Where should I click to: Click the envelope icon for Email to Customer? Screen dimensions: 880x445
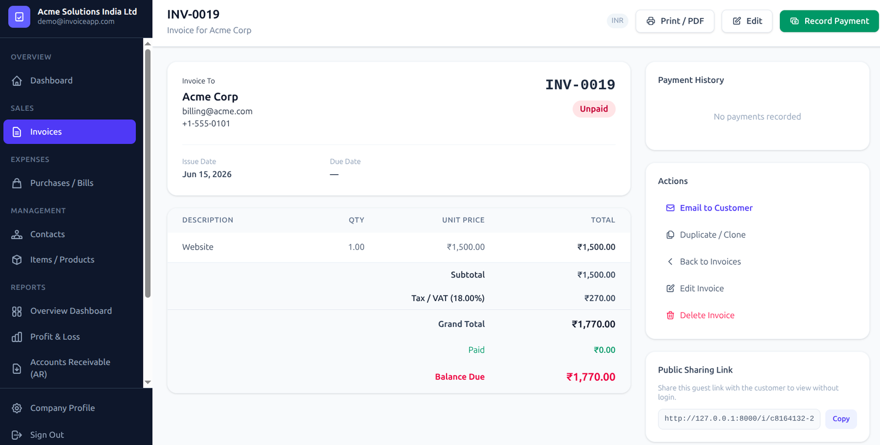(670, 208)
